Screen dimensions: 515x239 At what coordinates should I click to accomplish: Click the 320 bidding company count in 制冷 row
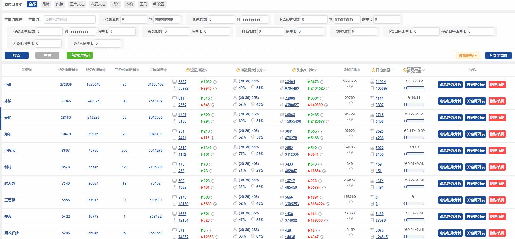click(124, 167)
